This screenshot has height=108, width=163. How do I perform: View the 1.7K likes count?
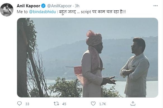click(x=103, y=104)
